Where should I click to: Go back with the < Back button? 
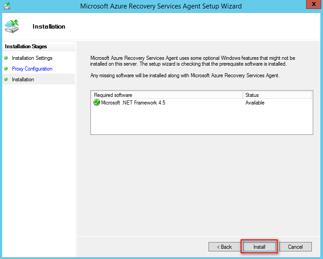click(225, 246)
